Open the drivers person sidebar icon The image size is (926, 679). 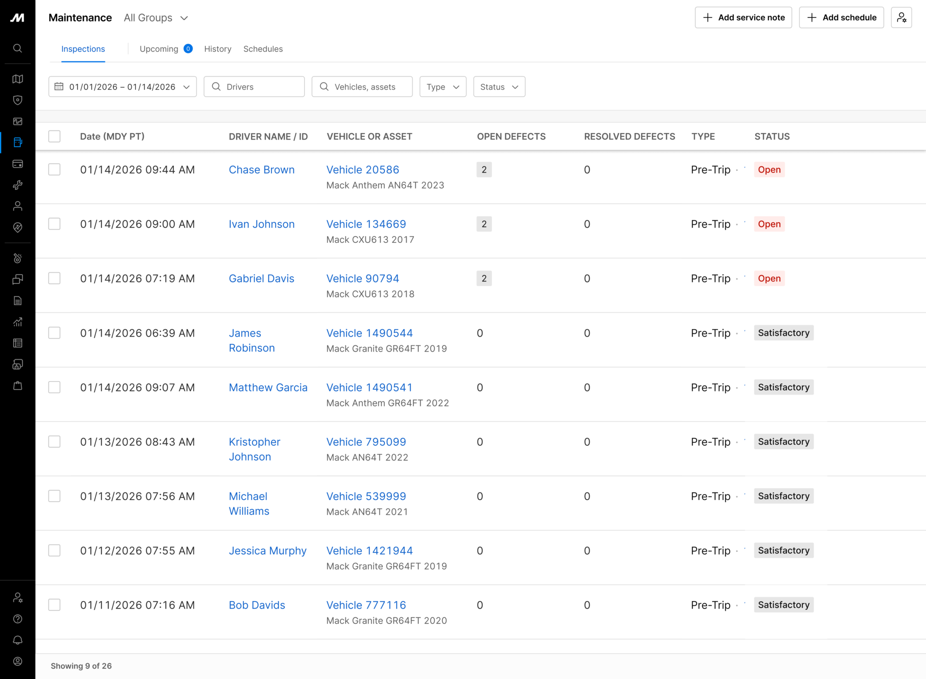17,206
